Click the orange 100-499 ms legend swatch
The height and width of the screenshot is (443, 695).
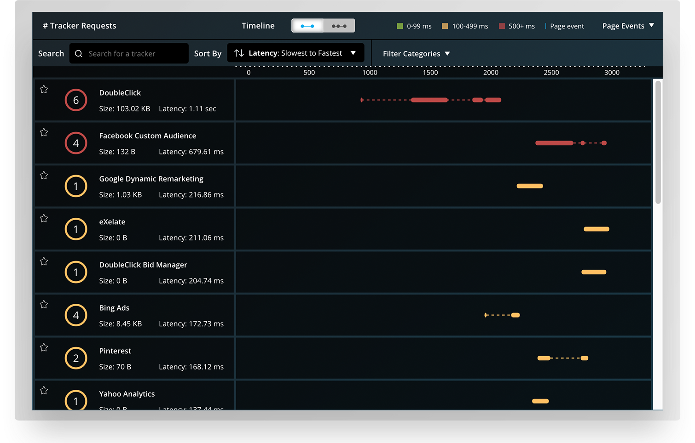[445, 26]
